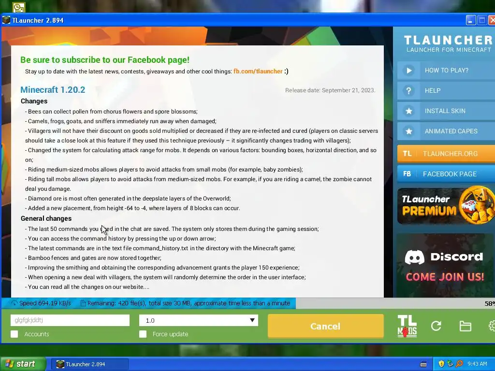This screenshot has height=371, width=495.
Task: Click the magnifier tray icon
Action: 459,364
